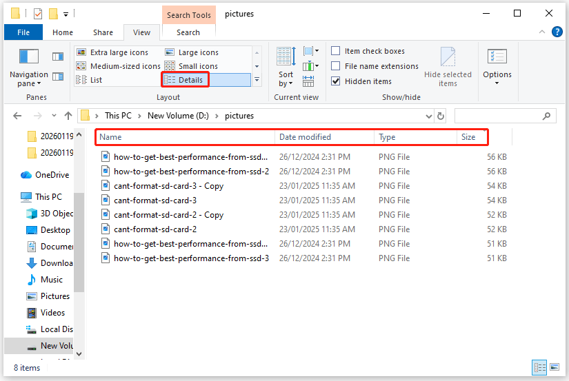Click the Up one level arrow
The width and height of the screenshot is (569, 381).
pos(68,116)
